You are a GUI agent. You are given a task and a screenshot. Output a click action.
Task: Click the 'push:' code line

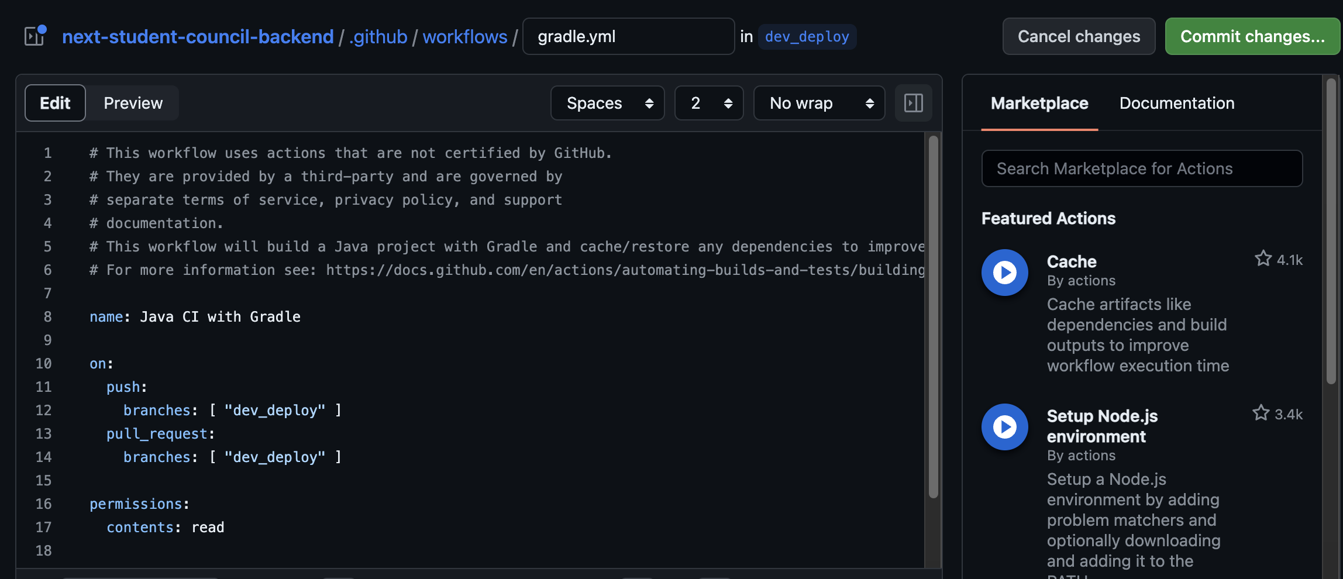tap(126, 387)
